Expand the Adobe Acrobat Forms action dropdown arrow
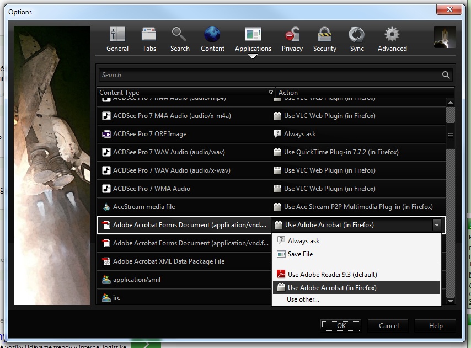This screenshot has height=348, width=471. (436, 225)
